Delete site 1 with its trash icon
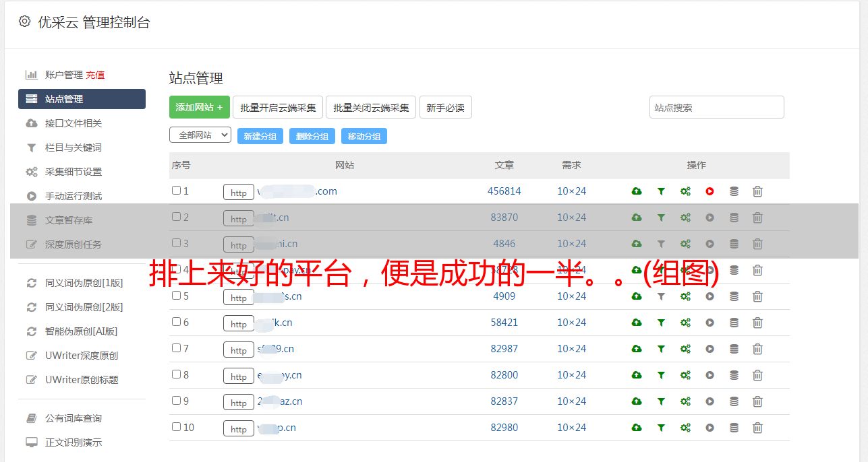This screenshot has height=462, width=868. tap(757, 191)
